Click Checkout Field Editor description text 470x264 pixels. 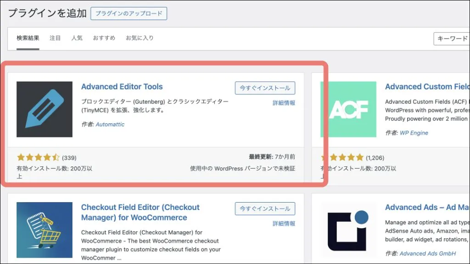(151, 245)
